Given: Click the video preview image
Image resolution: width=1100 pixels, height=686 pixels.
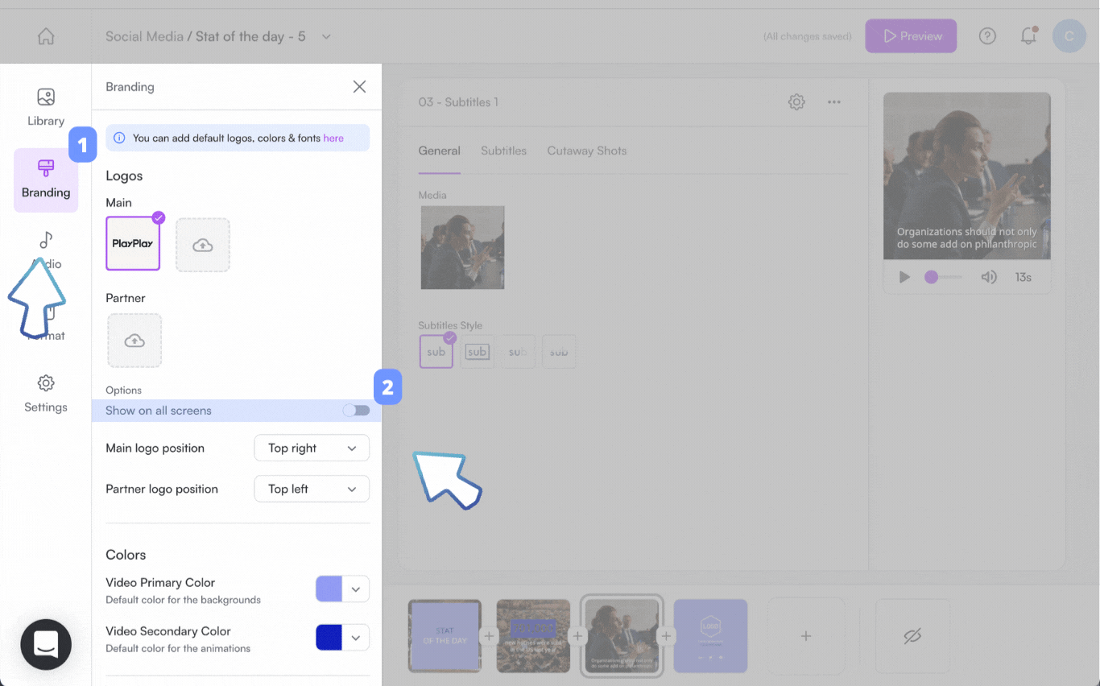Looking at the screenshot, I should [x=967, y=176].
